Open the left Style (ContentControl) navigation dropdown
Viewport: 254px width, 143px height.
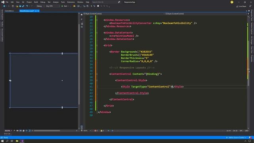[x=124, y=14]
